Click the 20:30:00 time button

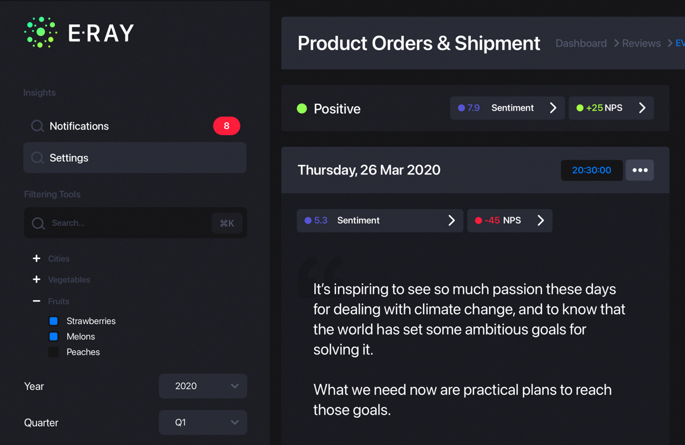[591, 170]
